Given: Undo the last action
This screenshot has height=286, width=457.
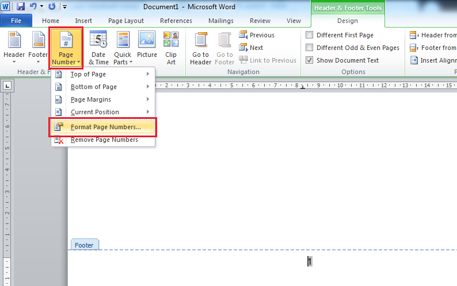Looking at the screenshot, I should pyautogui.click(x=33, y=6).
